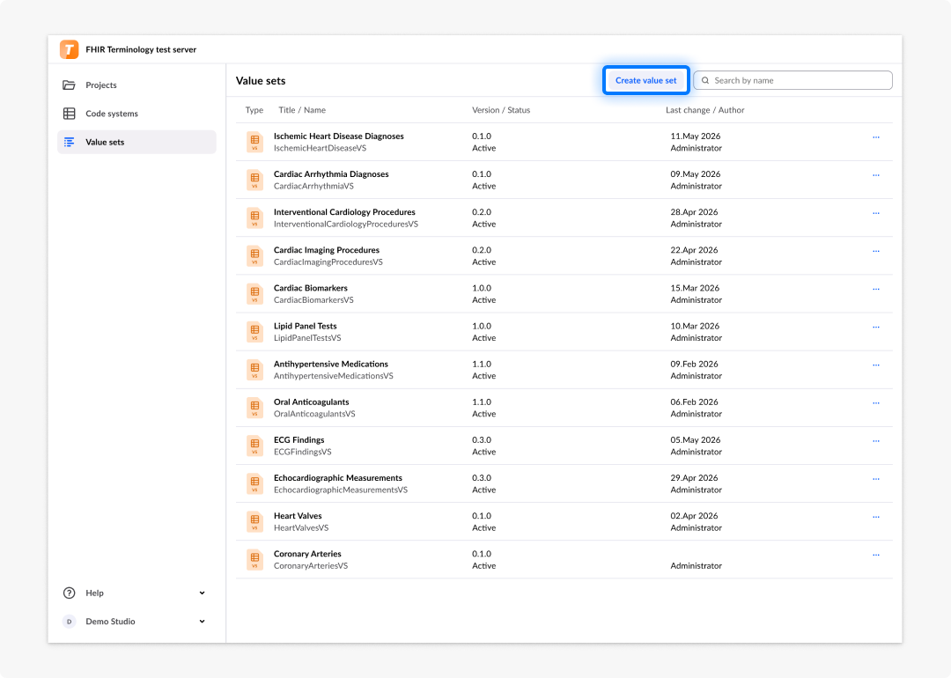The height and width of the screenshot is (678, 951).
Task: Click the Title / Name column header
Action: [302, 110]
